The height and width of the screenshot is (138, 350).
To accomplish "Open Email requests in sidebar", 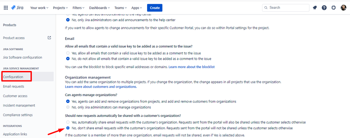I will [x=14, y=87].
